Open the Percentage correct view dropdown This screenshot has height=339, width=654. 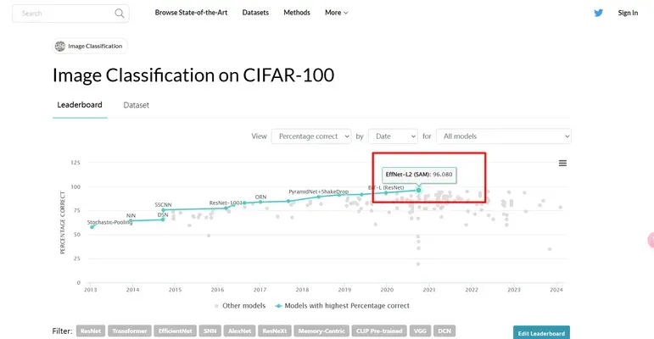coord(311,136)
